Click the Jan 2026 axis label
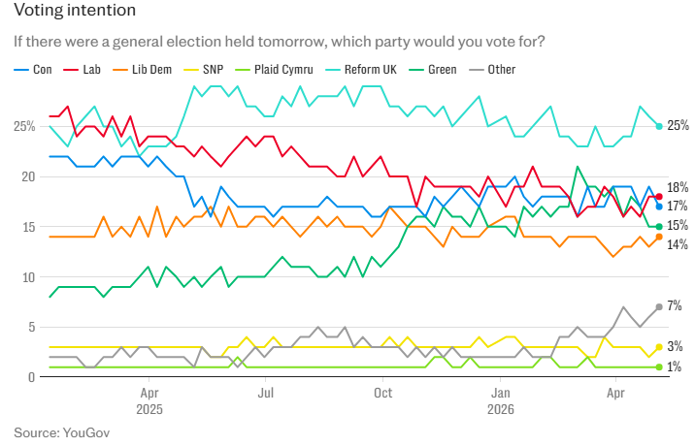695x446 pixels. pyautogui.click(x=501, y=400)
